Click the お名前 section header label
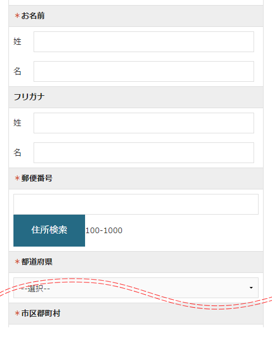The image size is (272, 357). coord(33,16)
